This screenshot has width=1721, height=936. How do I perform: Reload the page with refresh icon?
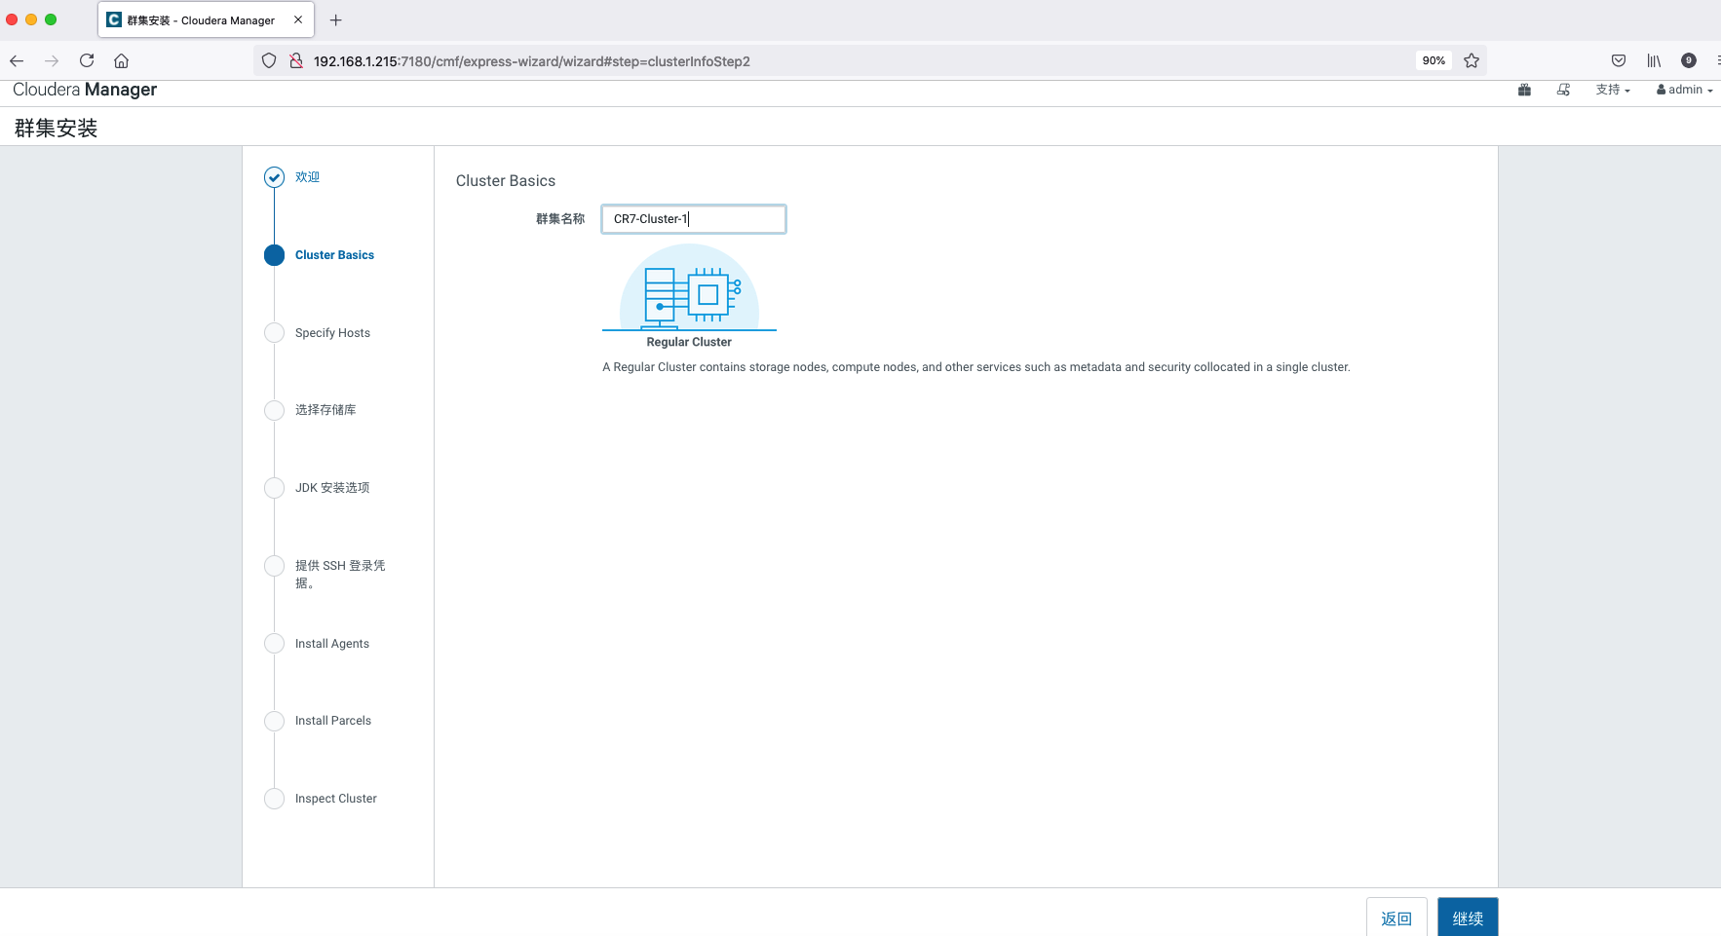(x=87, y=60)
